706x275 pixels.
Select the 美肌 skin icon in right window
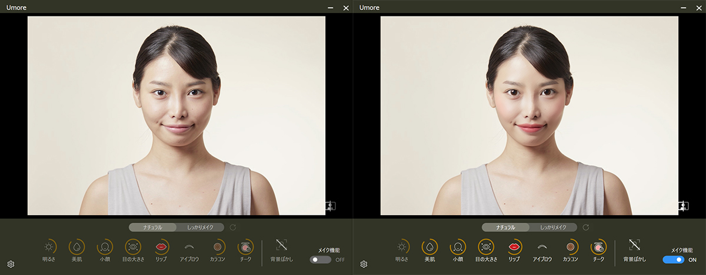[430, 247]
